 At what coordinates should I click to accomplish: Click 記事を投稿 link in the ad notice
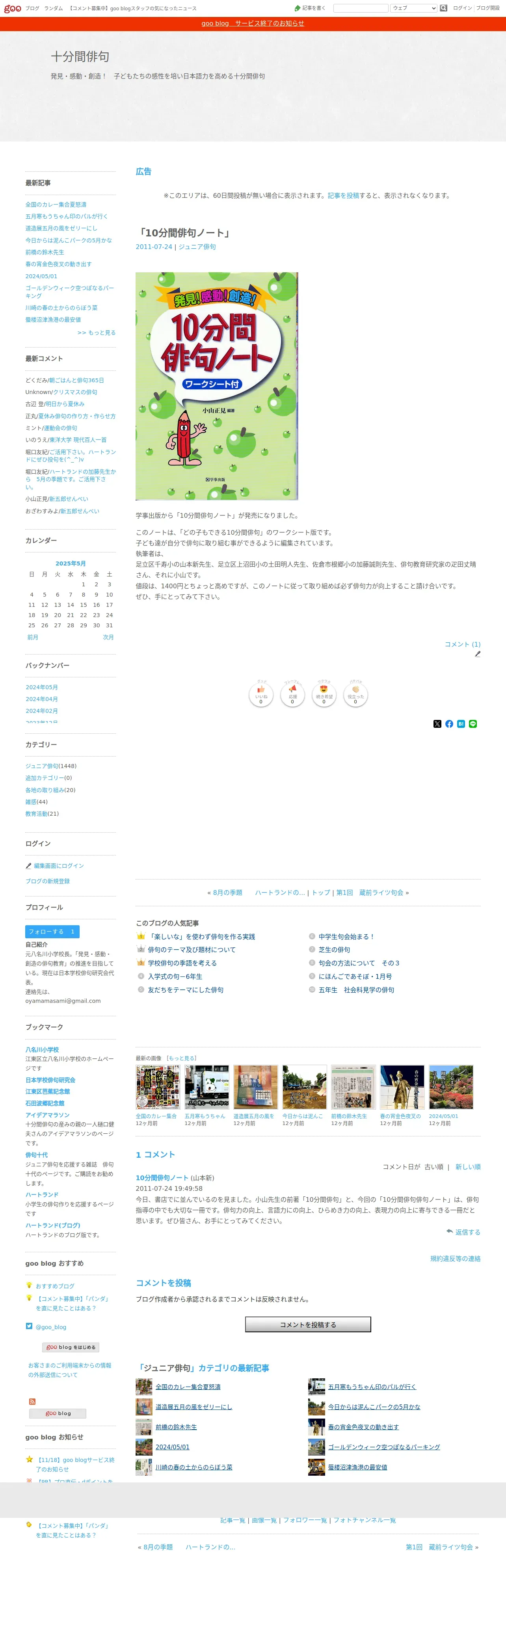[x=344, y=196]
